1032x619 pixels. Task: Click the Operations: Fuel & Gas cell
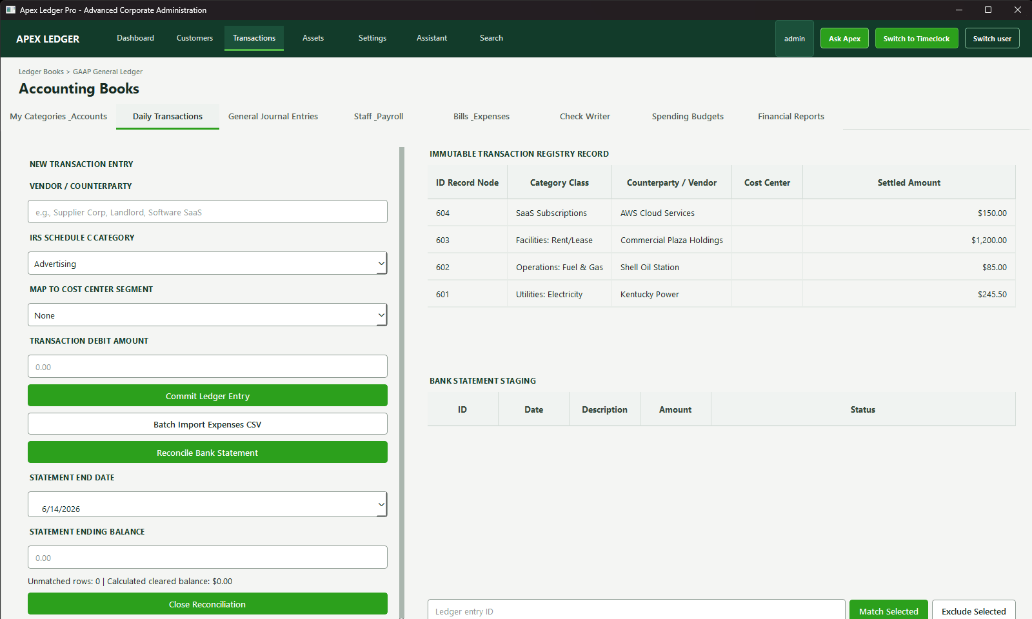[559, 267]
